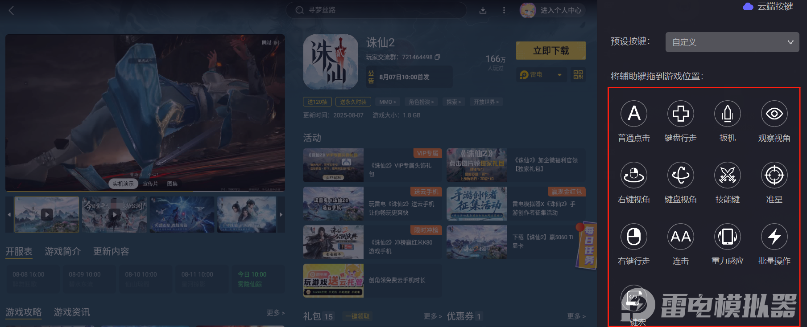Choose the 扳机 trigger key icon
This screenshot has height=327, width=807.
[x=728, y=114]
